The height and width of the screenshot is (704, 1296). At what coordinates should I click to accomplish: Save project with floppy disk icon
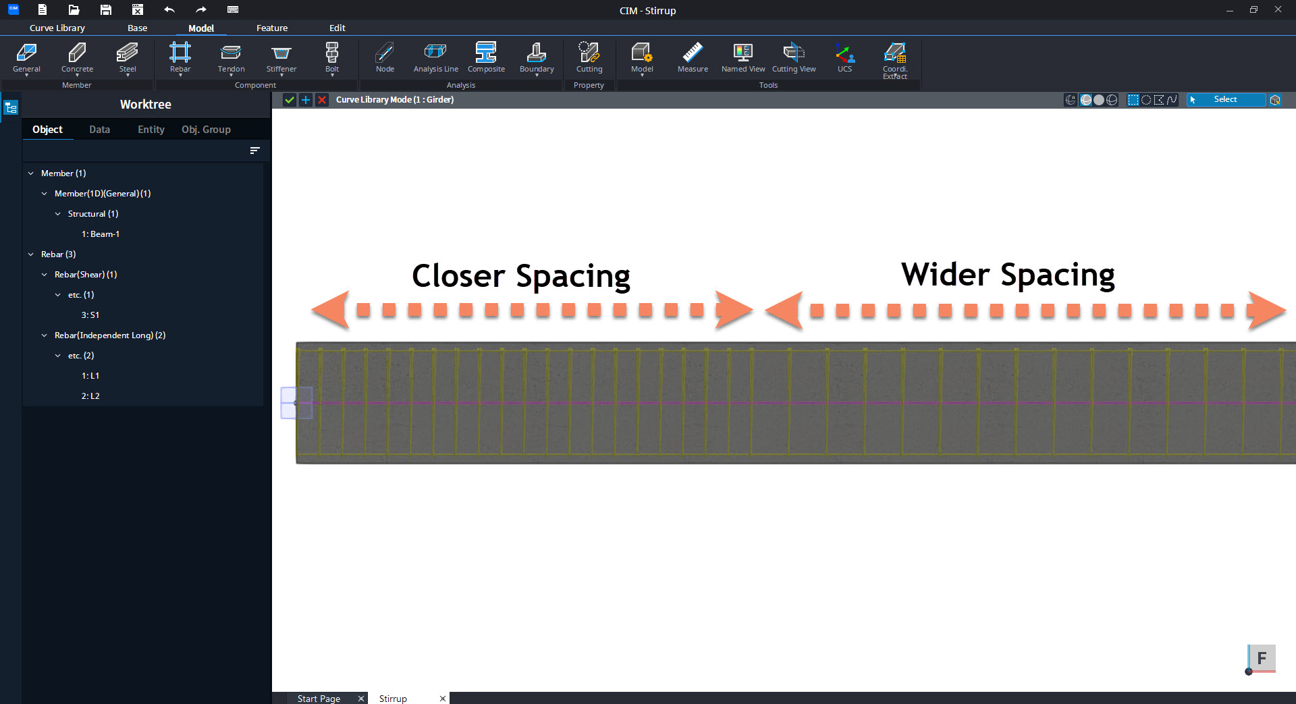106,9
